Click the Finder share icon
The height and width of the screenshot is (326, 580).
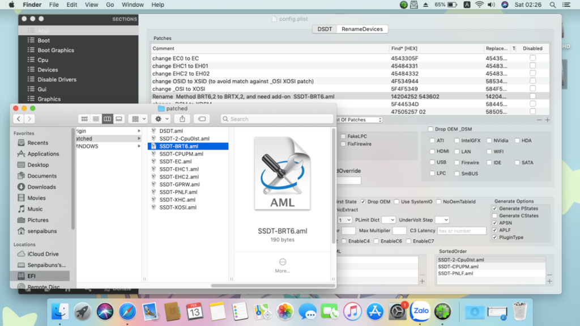(182, 119)
